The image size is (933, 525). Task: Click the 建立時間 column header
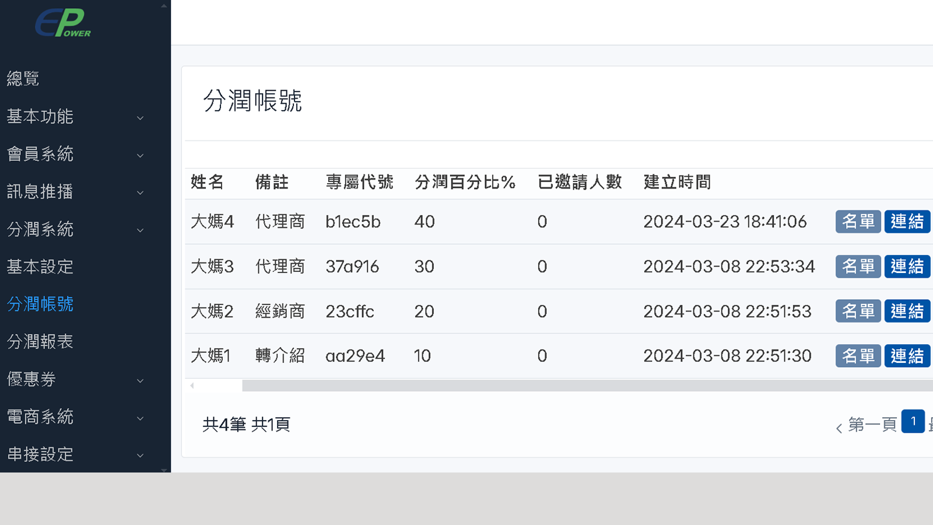[x=677, y=182]
